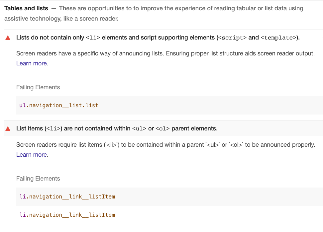Image resolution: width=323 pixels, height=232 pixels.
Task: Click the 'These are opportunities' category description text
Action: (181, 8)
